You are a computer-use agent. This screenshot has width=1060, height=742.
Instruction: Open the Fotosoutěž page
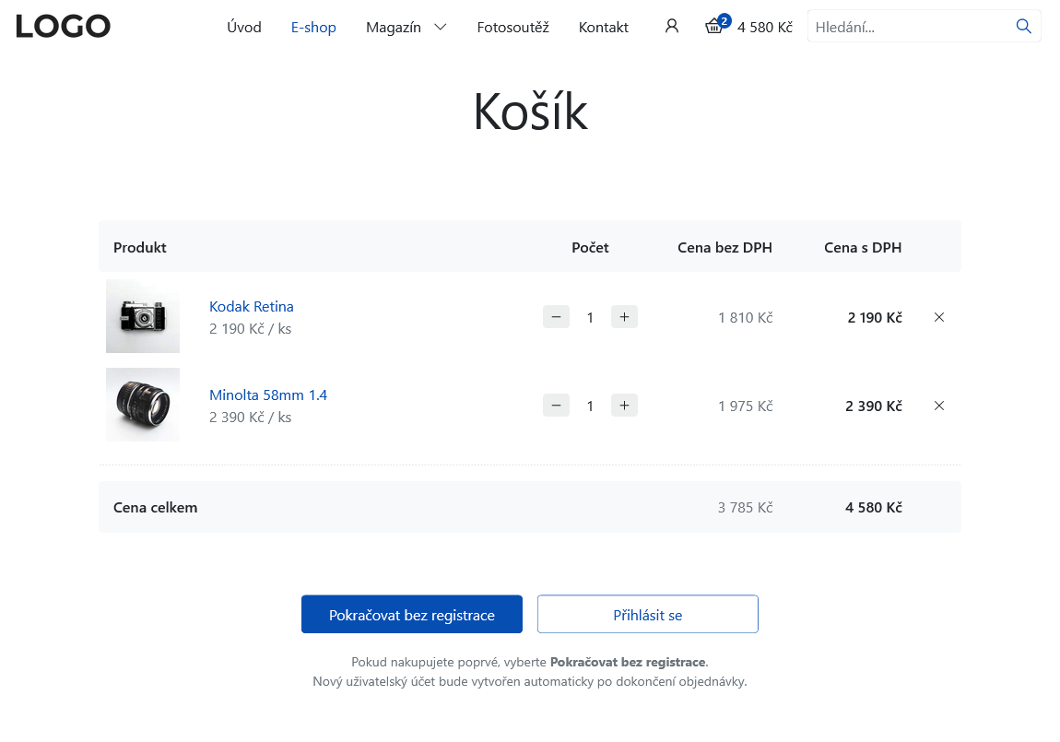[512, 28]
